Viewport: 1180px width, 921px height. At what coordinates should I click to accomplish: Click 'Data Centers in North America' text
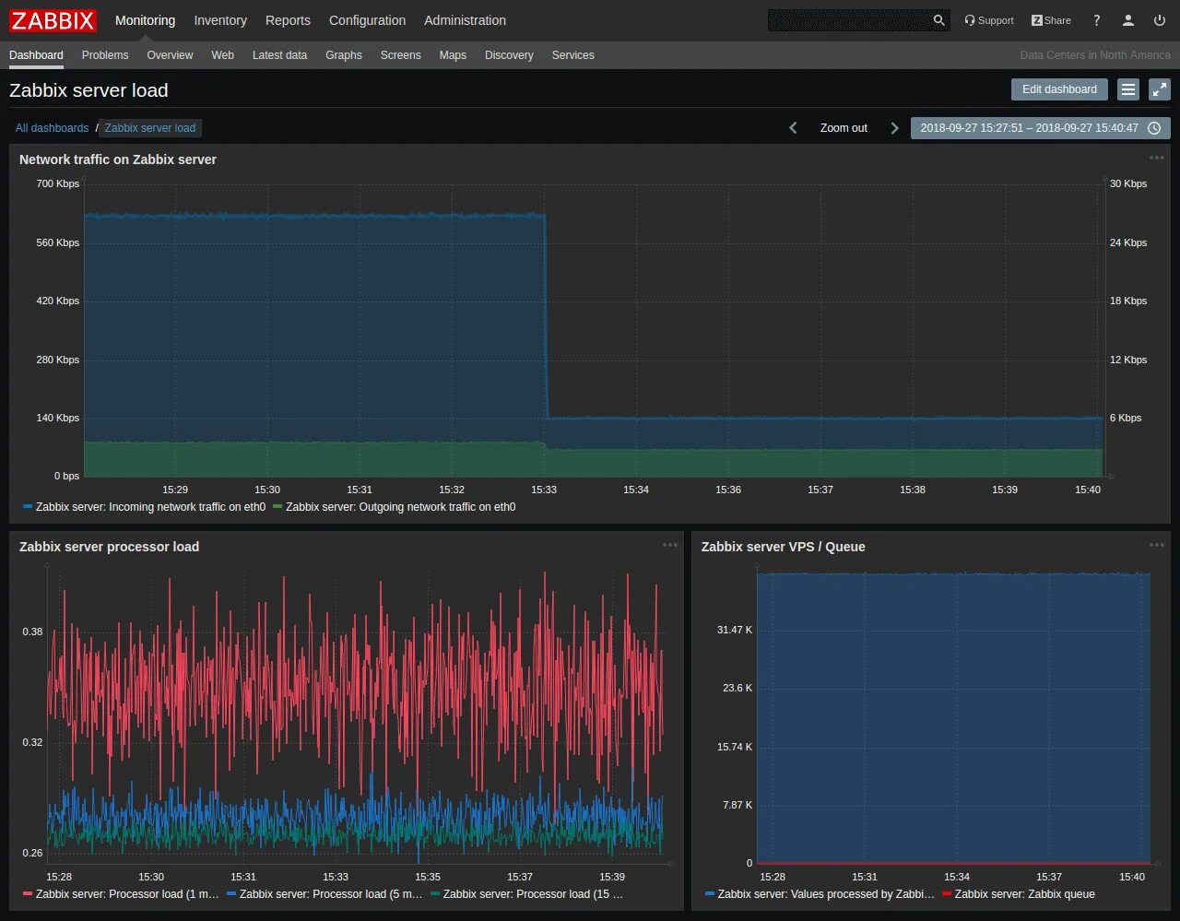[x=1095, y=55]
